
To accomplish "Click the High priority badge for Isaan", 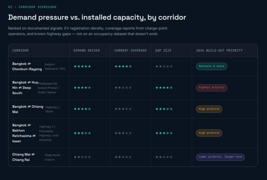I will click(x=209, y=133).
